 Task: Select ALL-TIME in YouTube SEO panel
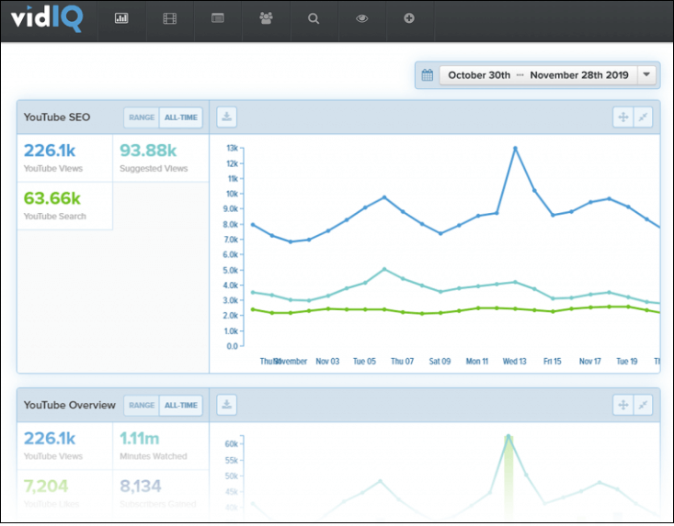pos(181,118)
